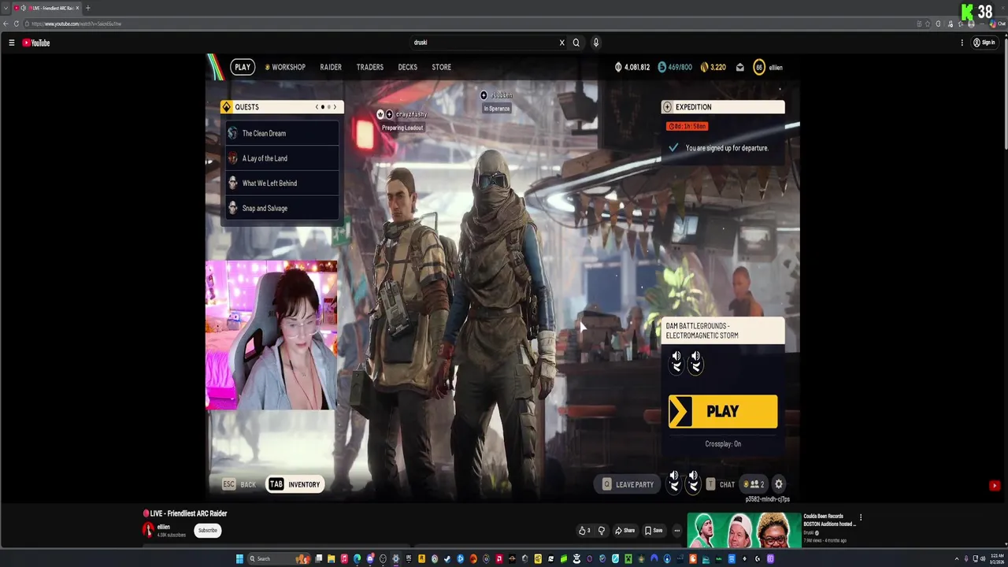Like the video thumbs up
1008x567 pixels.
click(x=584, y=530)
